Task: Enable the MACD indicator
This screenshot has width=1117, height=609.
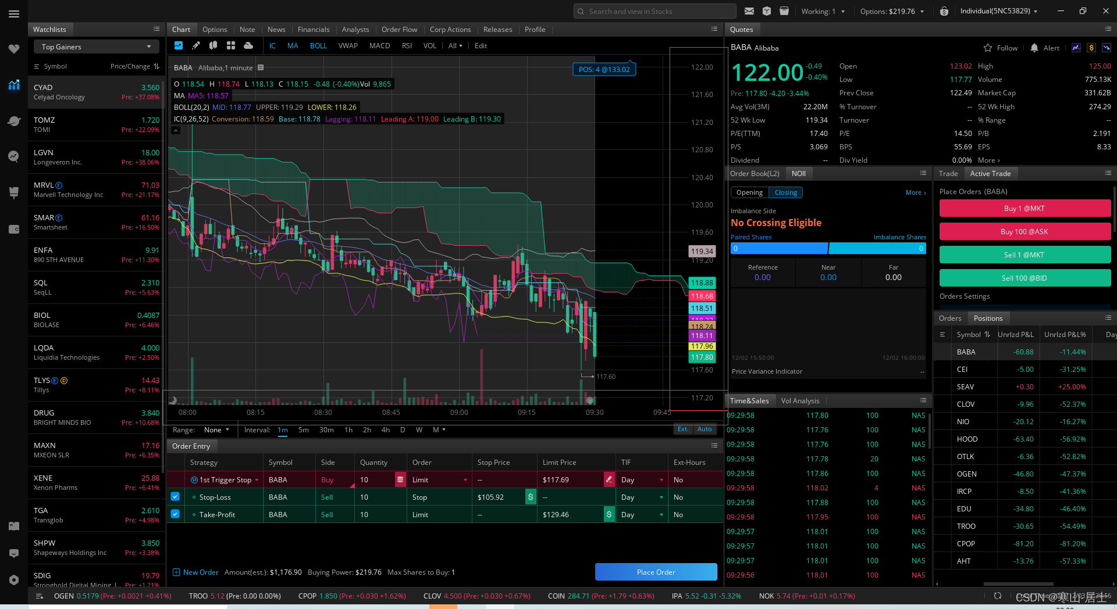Action: pos(379,45)
